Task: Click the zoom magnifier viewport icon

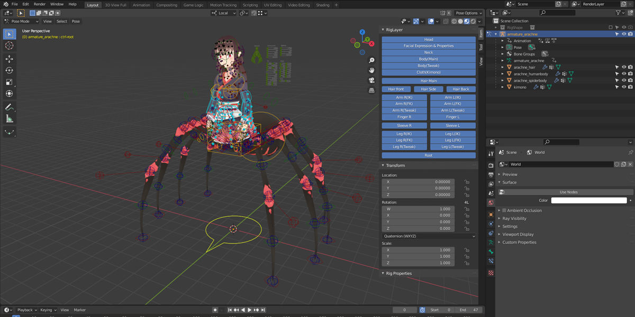Action: coord(372,61)
